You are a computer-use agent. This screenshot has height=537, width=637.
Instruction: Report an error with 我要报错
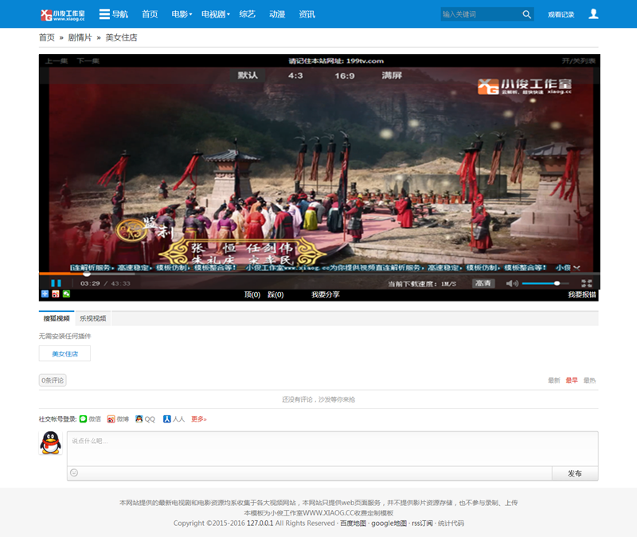(x=582, y=294)
